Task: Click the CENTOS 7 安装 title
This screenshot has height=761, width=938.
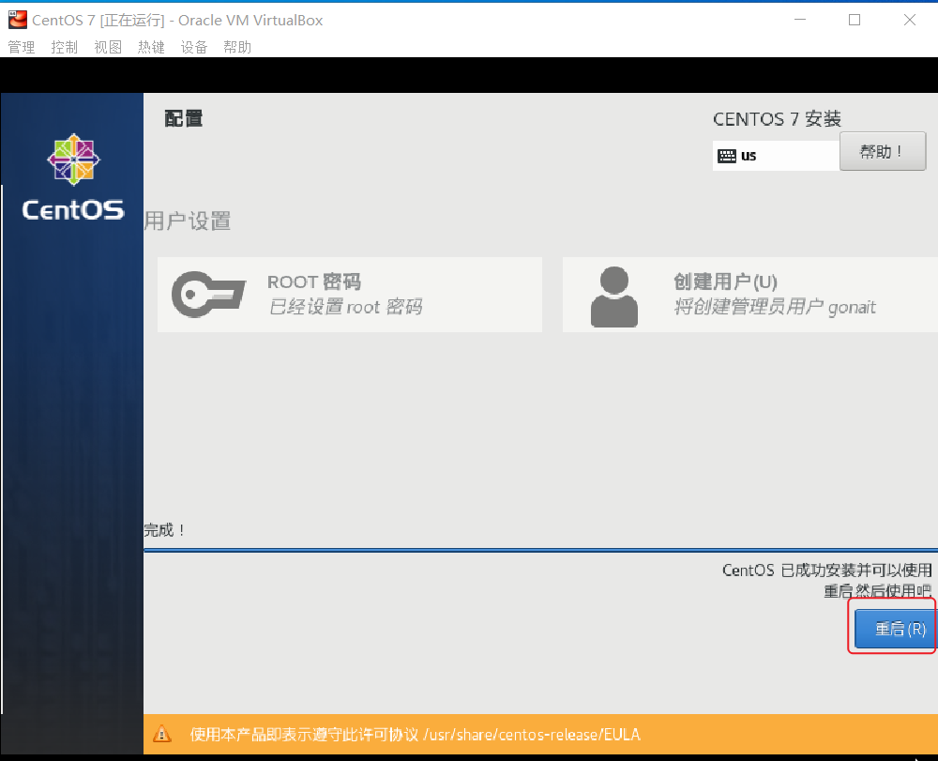Action: point(777,119)
